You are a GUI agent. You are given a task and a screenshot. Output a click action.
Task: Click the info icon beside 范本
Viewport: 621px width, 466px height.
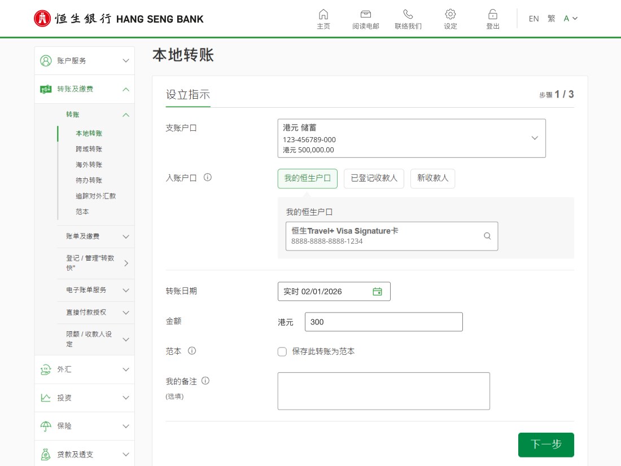point(192,351)
